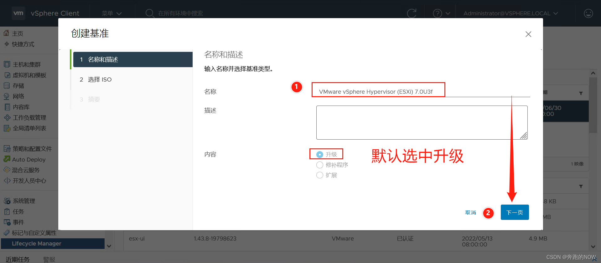Screen dimensions: 601x263
Task: Expand the help dropdown chevron
Action: (x=448, y=13)
